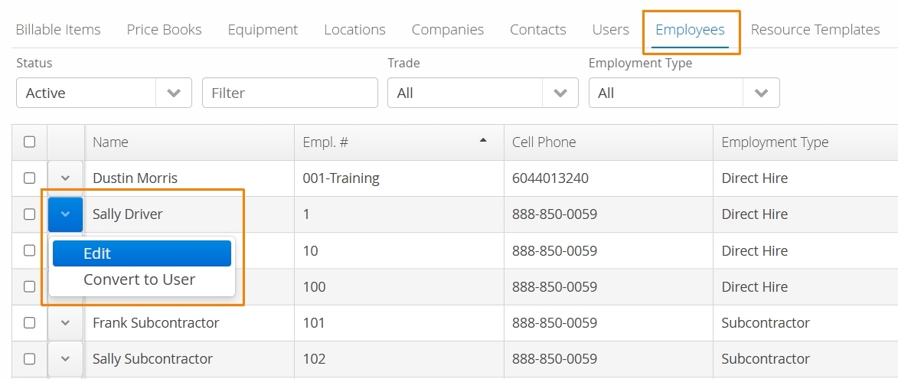This screenshot has width=898, height=379.
Task: Click employee number 100
Action: [x=315, y=286]
